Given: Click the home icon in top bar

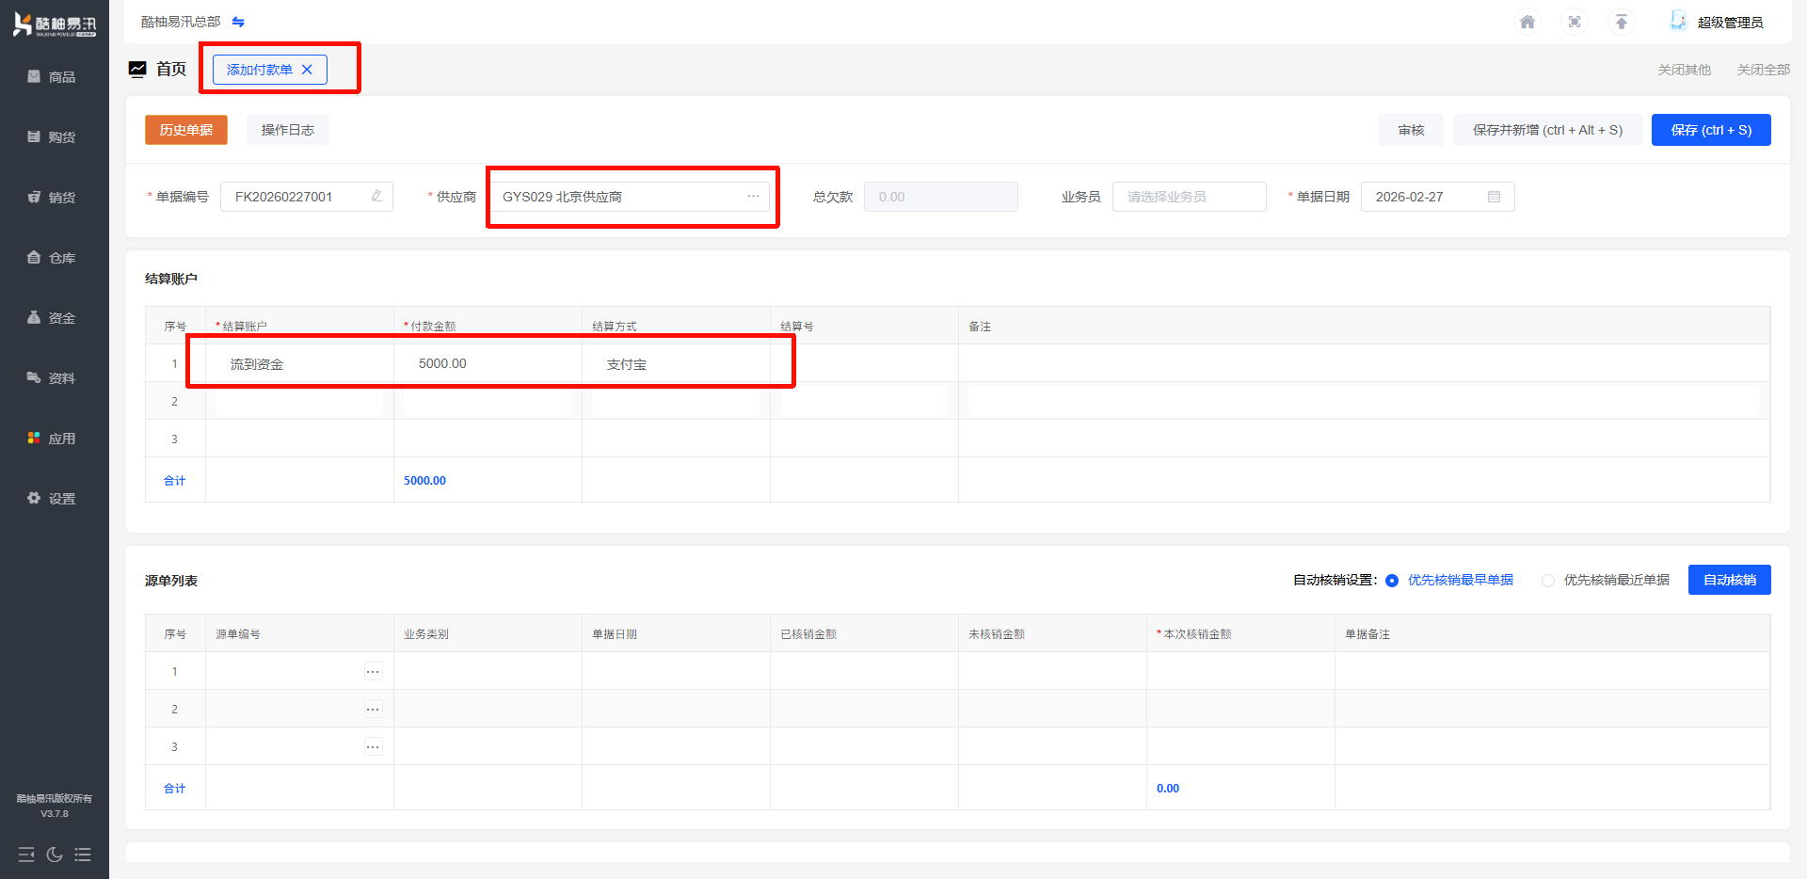Looking at the screenshot, I should (x=1527, y=22).
